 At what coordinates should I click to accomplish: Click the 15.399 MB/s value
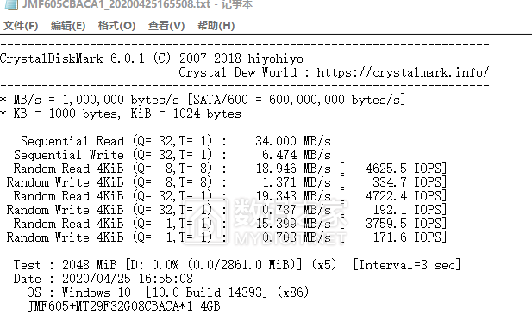point(293,224)
